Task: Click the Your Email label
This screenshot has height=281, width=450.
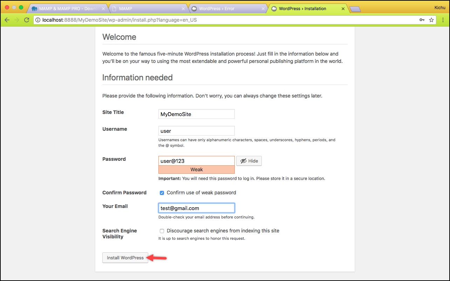Action: (x=115, y=206)
